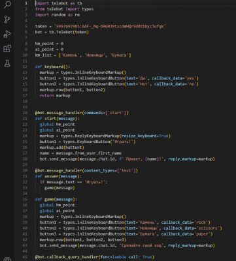Open the Extensions view

(x=7, y=49)
